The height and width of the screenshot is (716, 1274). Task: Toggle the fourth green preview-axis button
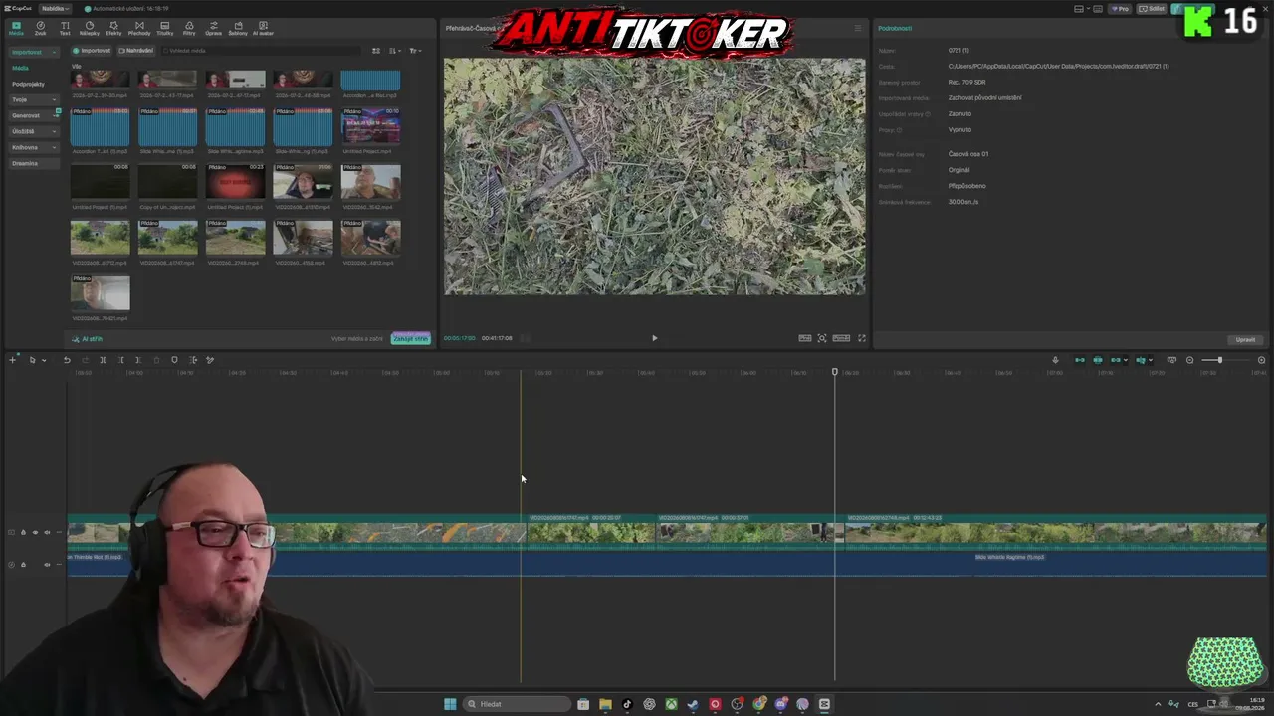click(x=1141, y=360)
